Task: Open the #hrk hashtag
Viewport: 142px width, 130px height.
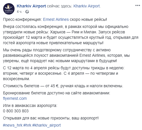Action: coord(27,125)
